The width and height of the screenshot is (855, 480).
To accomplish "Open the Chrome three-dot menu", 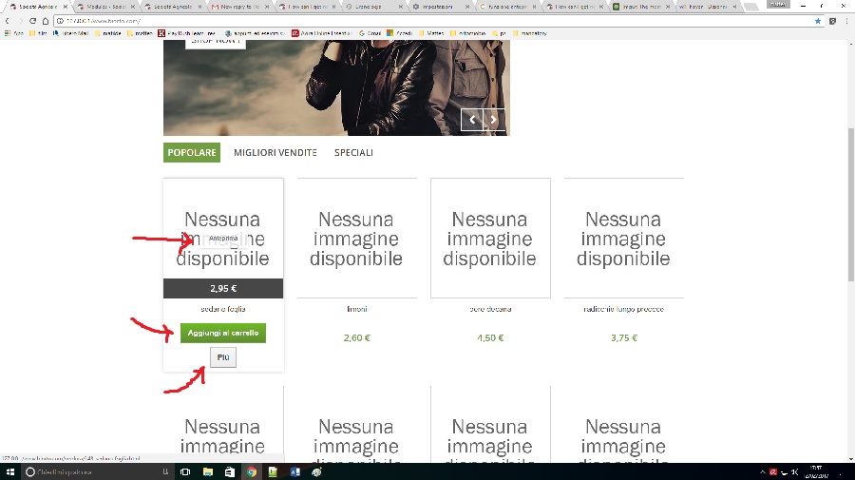I will tap(846, 21).
